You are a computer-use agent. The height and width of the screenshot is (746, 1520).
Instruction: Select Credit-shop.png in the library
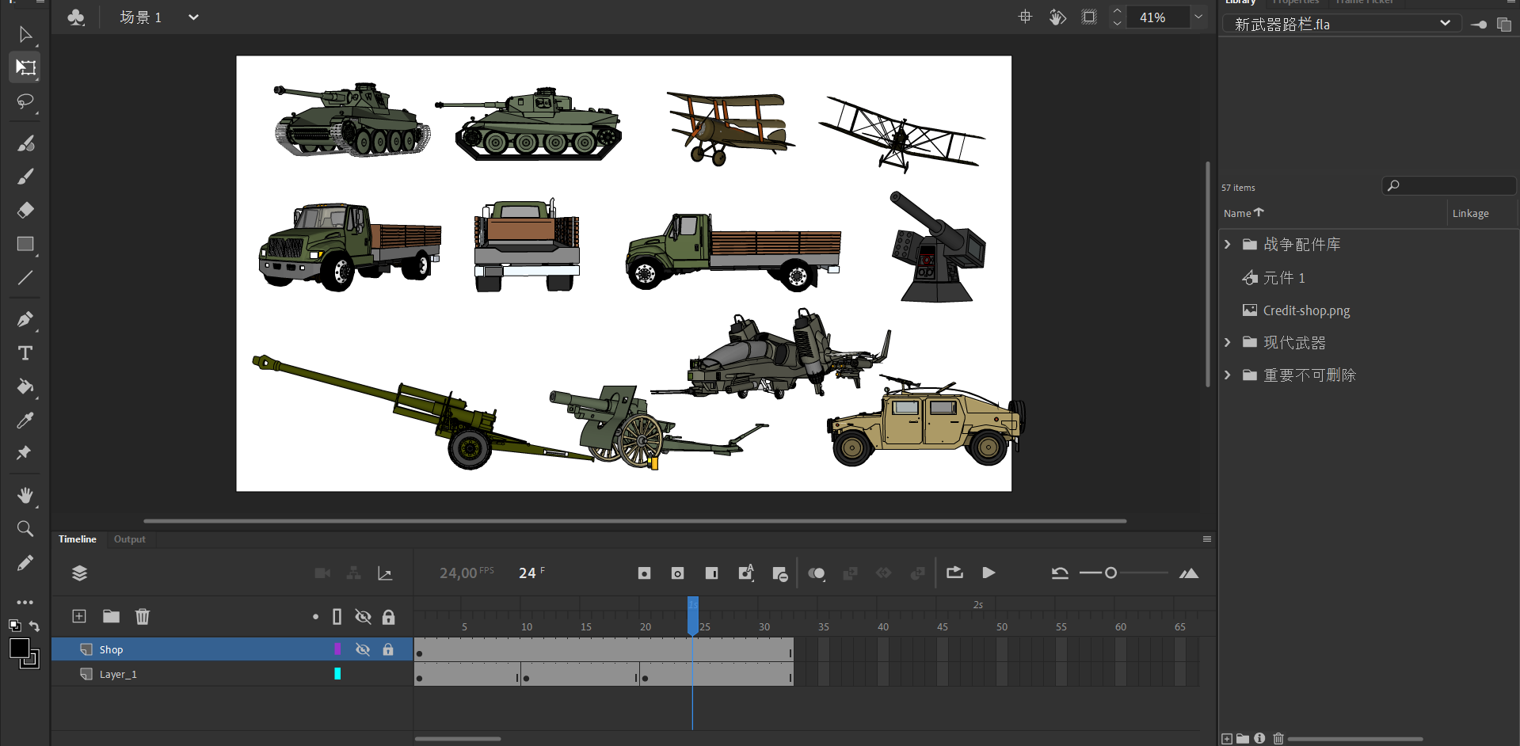(1306, 310)
